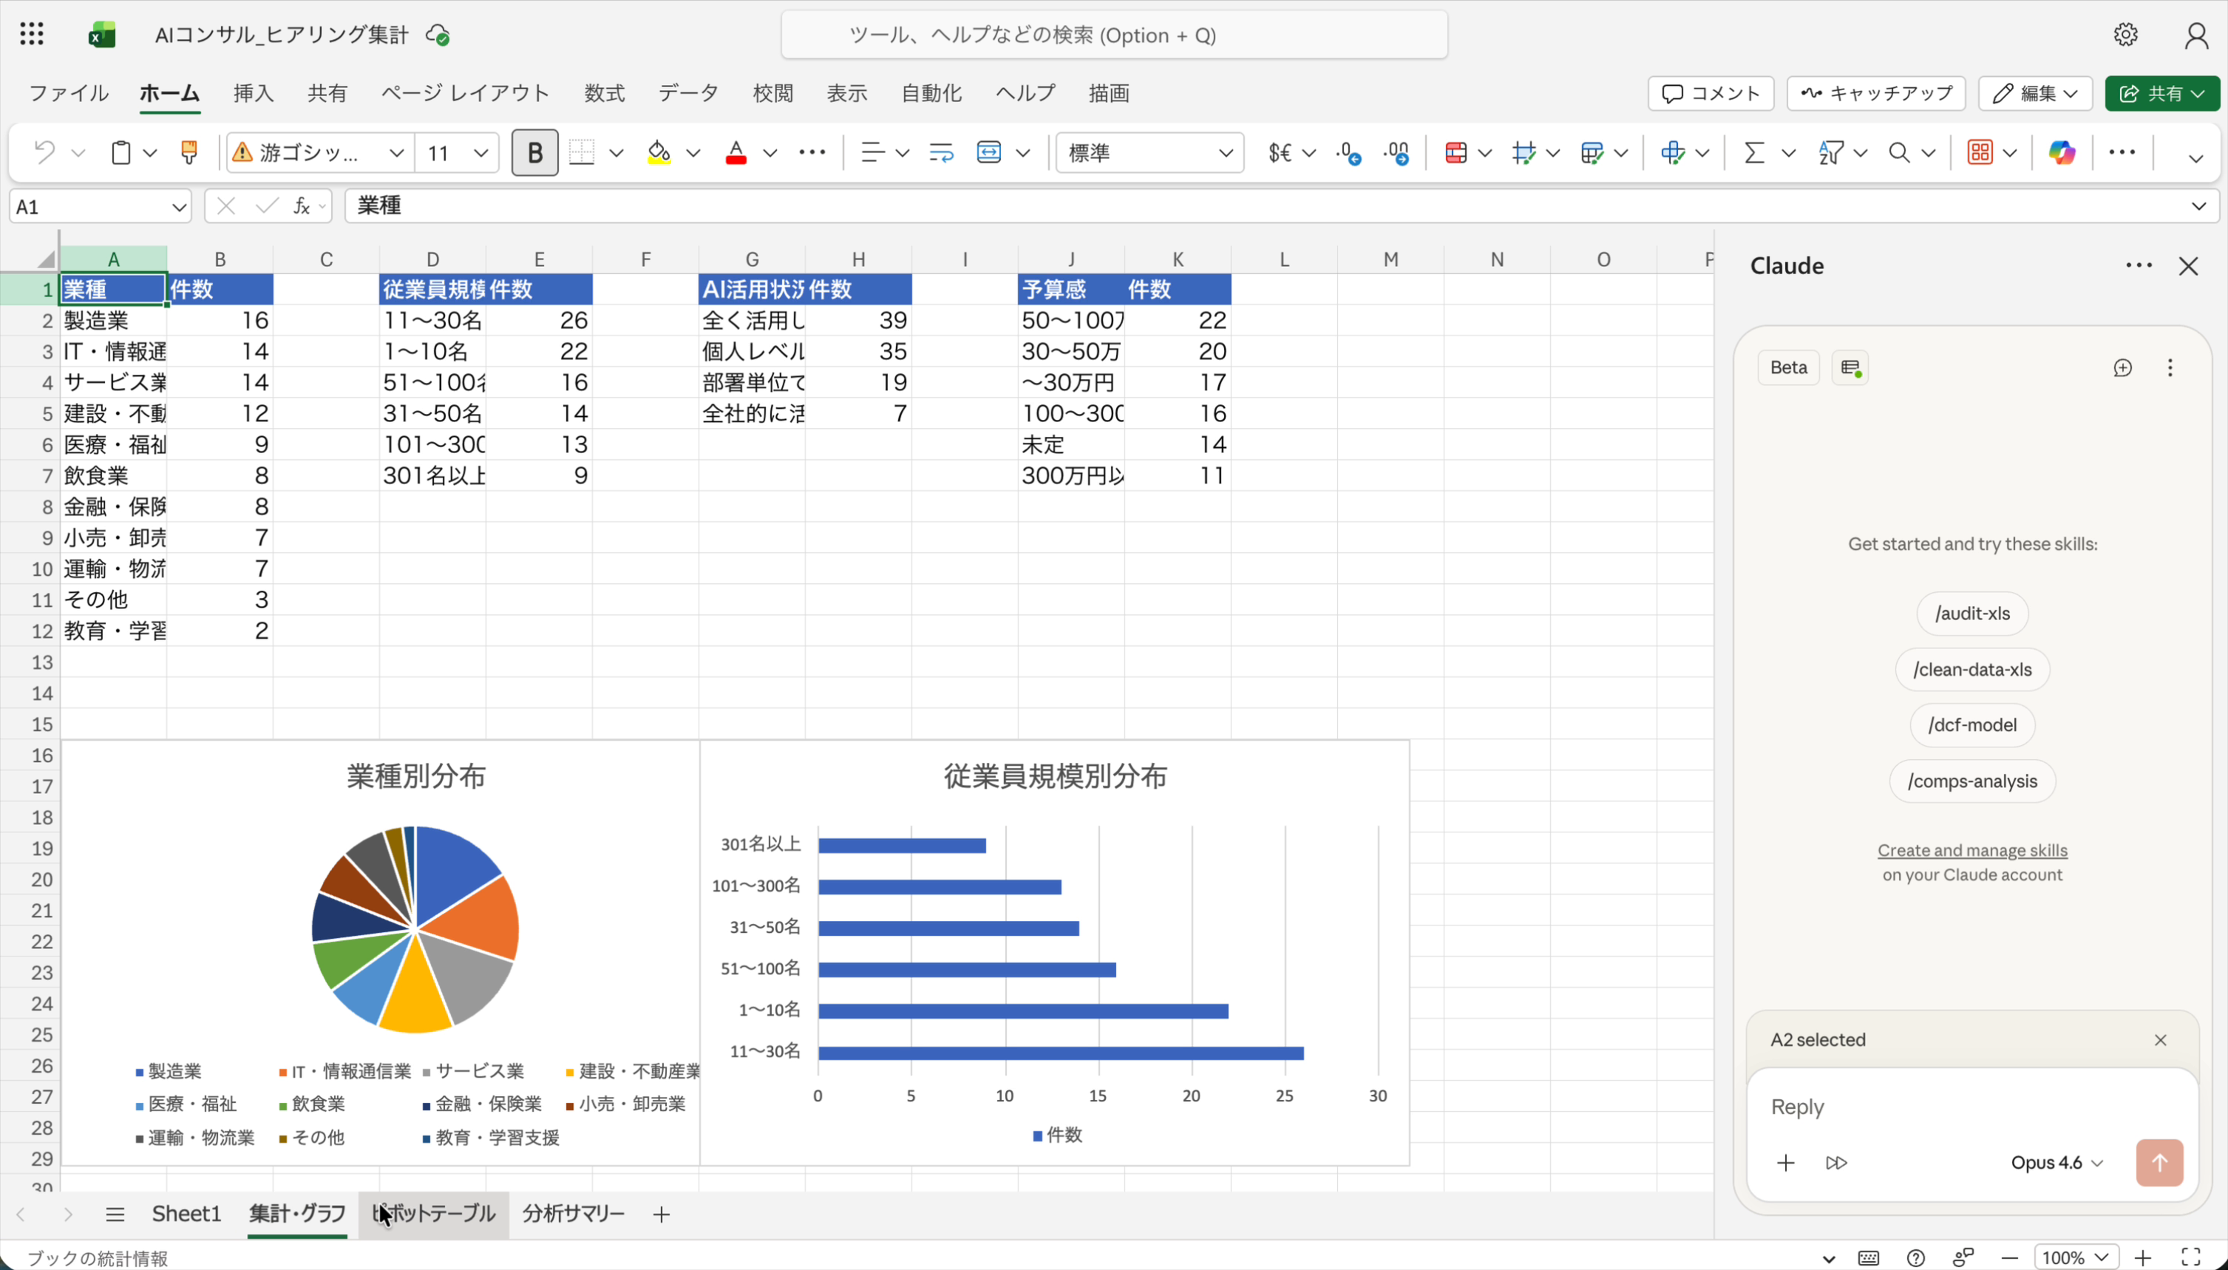2228x1270 pixels.
Task: Toggle Bold formatting button
Action: (x=534, y=152)
